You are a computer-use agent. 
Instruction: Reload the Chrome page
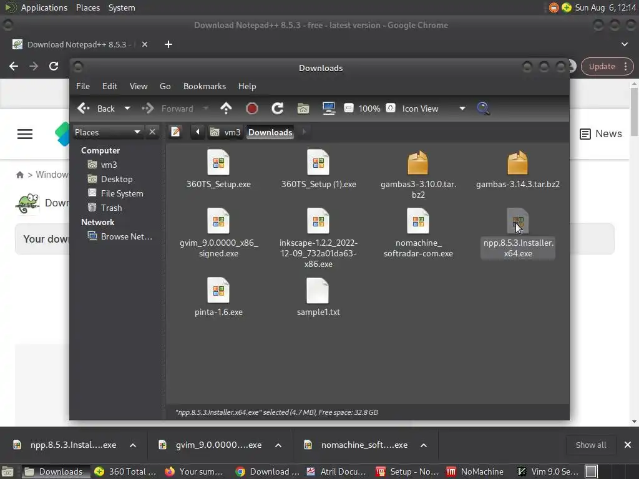54,66
